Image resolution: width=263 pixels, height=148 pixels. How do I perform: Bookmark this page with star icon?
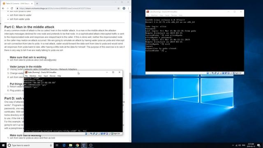point(118,8)
